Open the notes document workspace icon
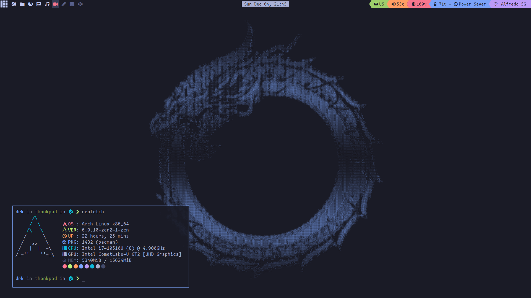 tap(72, 4)
